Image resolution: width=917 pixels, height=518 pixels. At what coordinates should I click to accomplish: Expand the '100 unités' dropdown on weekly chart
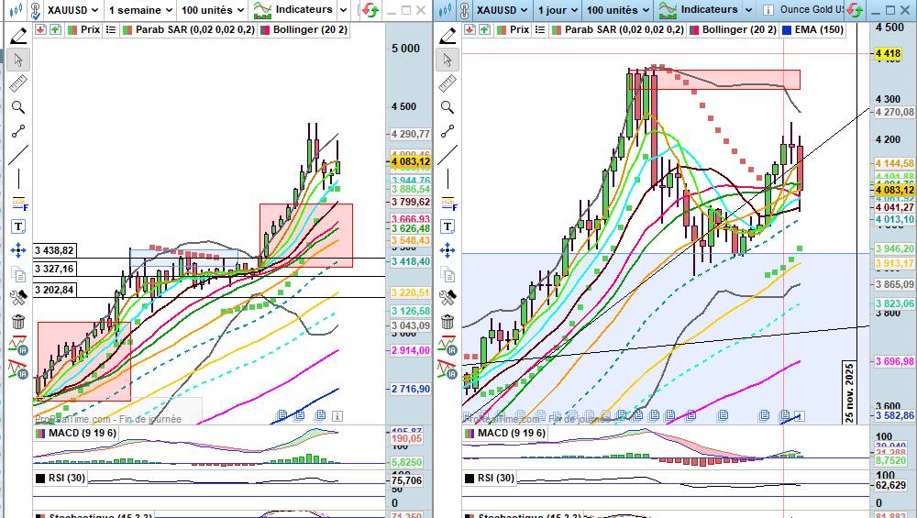[211, 10]
